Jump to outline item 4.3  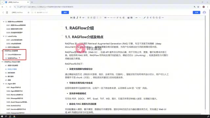pos(10,73)
